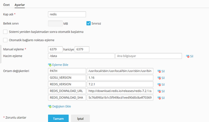This screenshot has height=122, width=209.
Task: Click Sil link for REDIS_DOWNLOAD_URL
Action: tap(163, 91)
